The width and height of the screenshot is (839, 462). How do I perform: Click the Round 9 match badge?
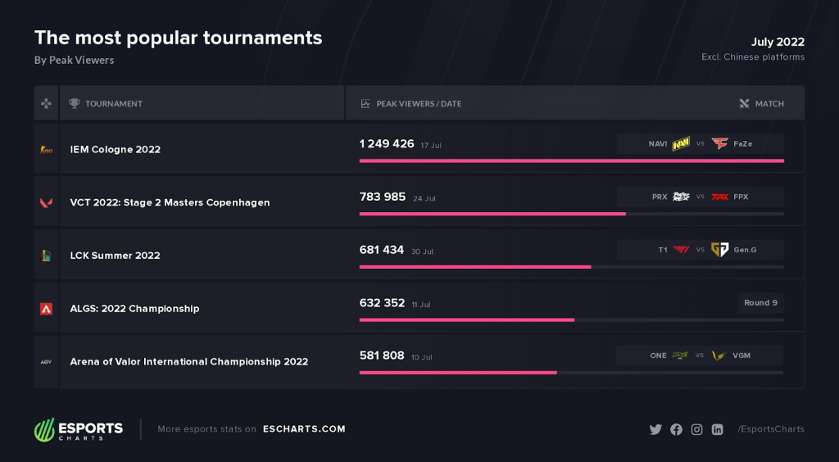click(760, 302)
